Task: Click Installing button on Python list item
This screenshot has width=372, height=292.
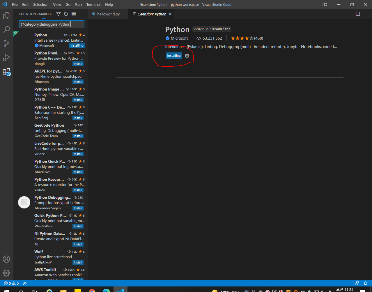Action: click(x=77, y=46)
